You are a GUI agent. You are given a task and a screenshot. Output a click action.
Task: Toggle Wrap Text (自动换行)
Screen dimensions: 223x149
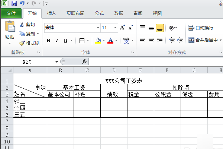point(201,28)
